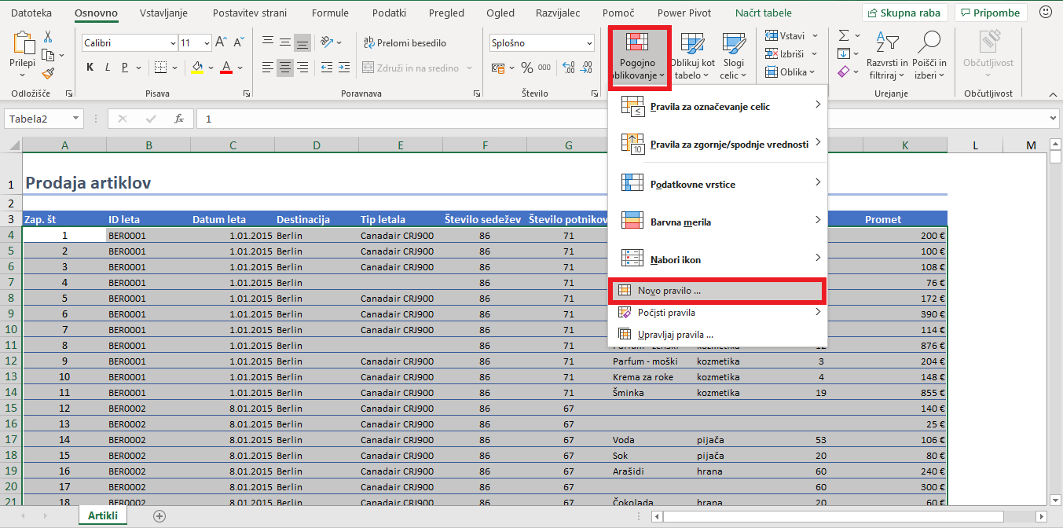
Task: Open the Calibri font name dropdown
Action: pyautogui.click(x=173, y=43)
